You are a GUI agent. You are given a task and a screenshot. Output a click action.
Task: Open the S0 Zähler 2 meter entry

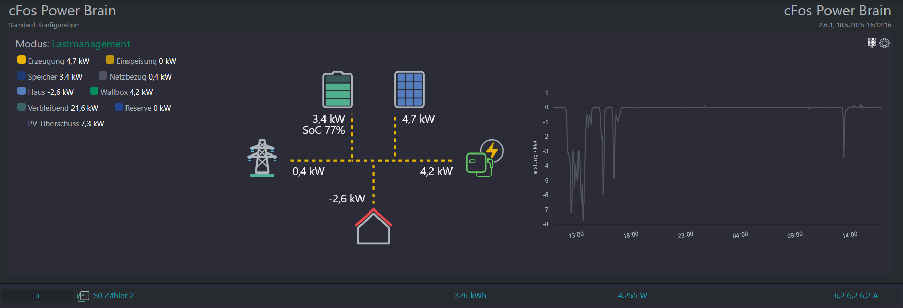114,296
